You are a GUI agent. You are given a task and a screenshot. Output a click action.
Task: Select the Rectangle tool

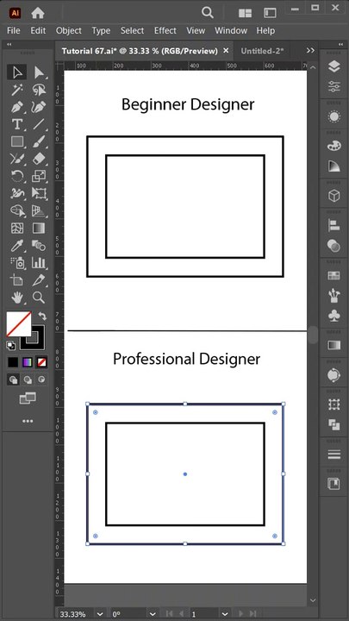click(17, 141)
